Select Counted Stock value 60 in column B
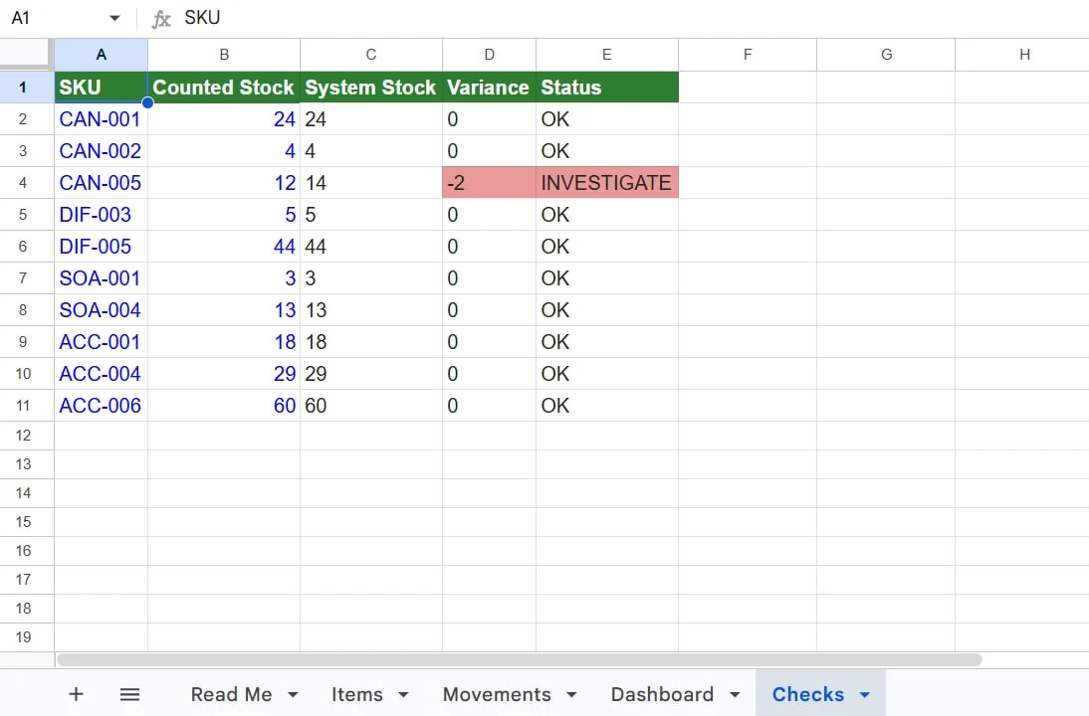Image resolution: width=1089 pixels, height=716 pixels. (224, 405)
